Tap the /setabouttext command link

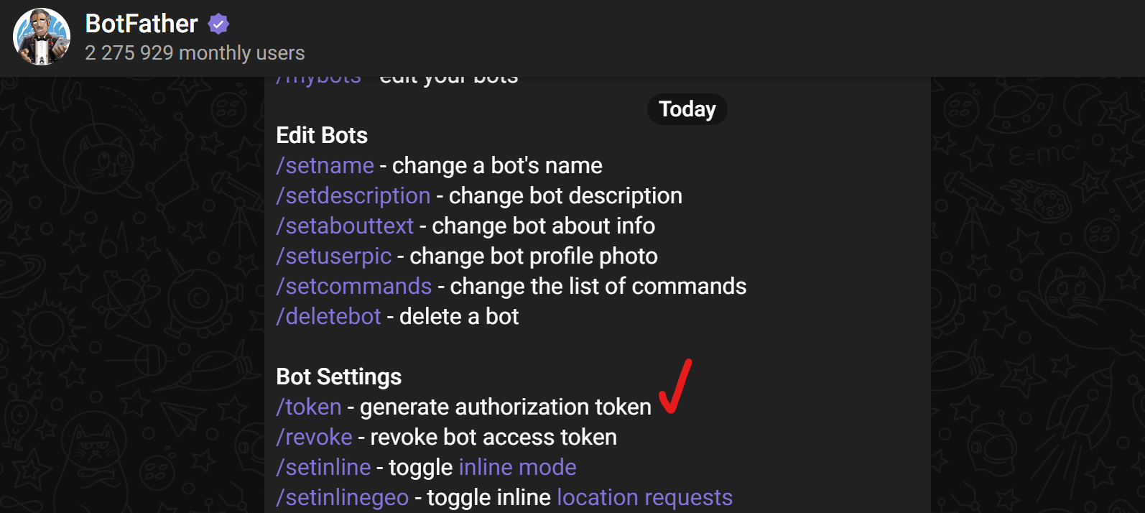tap(345, 226)
